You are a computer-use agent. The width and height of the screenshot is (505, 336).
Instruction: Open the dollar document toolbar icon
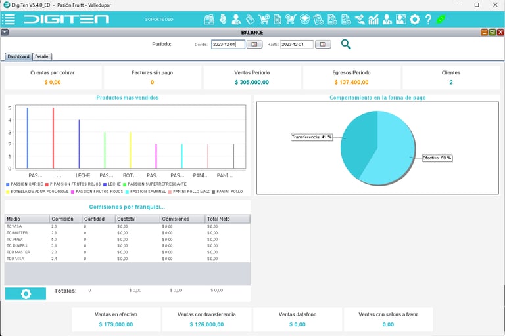[346, 19]
